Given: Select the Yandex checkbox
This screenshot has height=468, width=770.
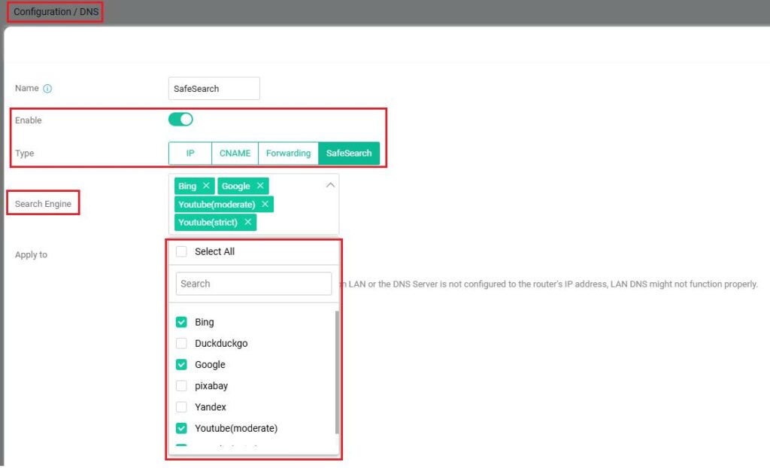Looking at the screenshot, I should click(181, 407).
